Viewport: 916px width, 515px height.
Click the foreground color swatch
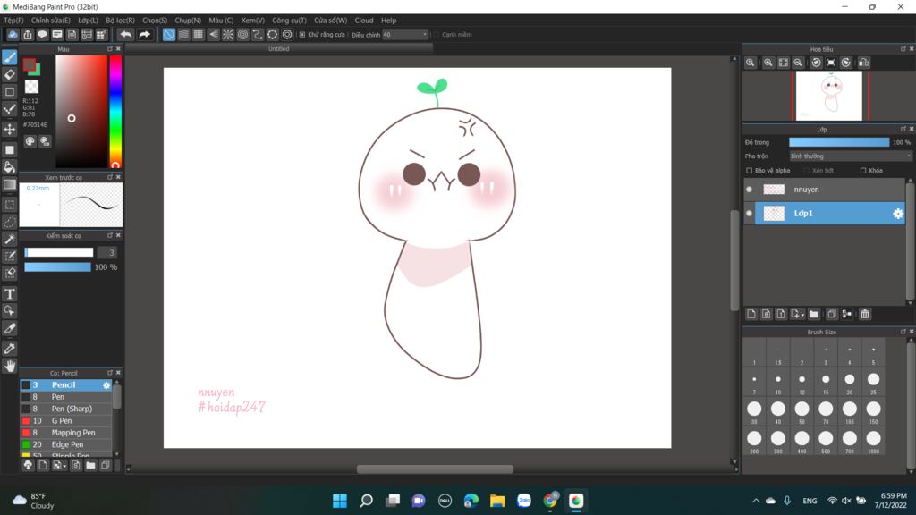[30, 64]
